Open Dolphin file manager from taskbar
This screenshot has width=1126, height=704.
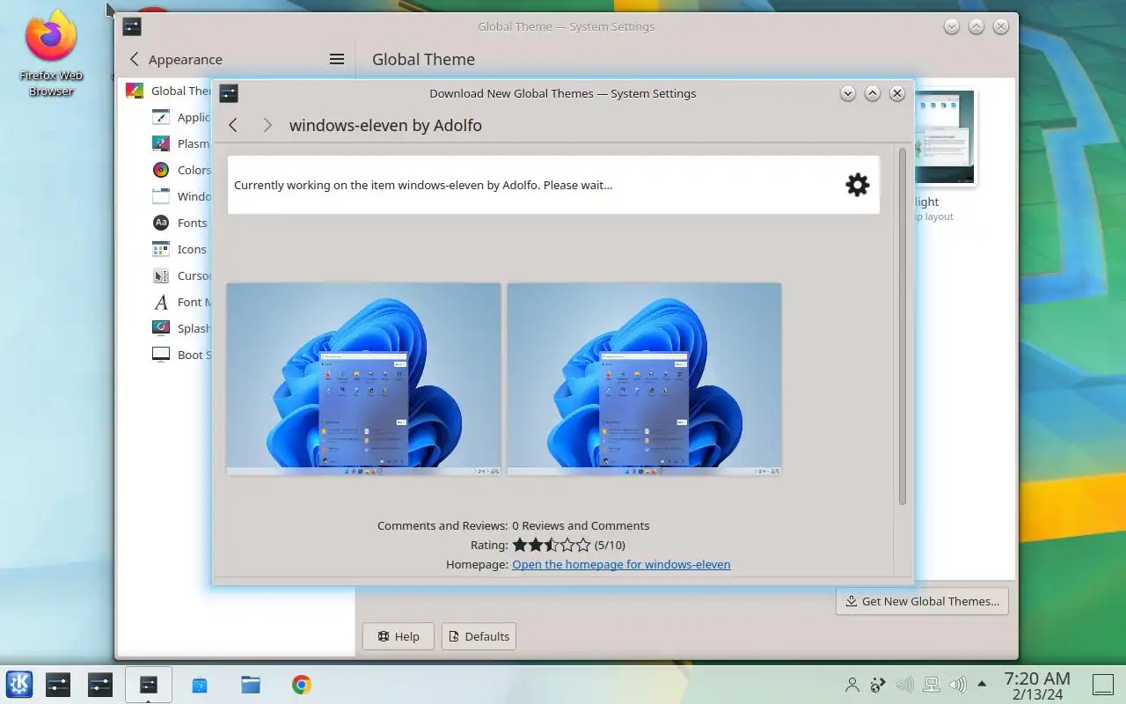click(x=251, y=684)
